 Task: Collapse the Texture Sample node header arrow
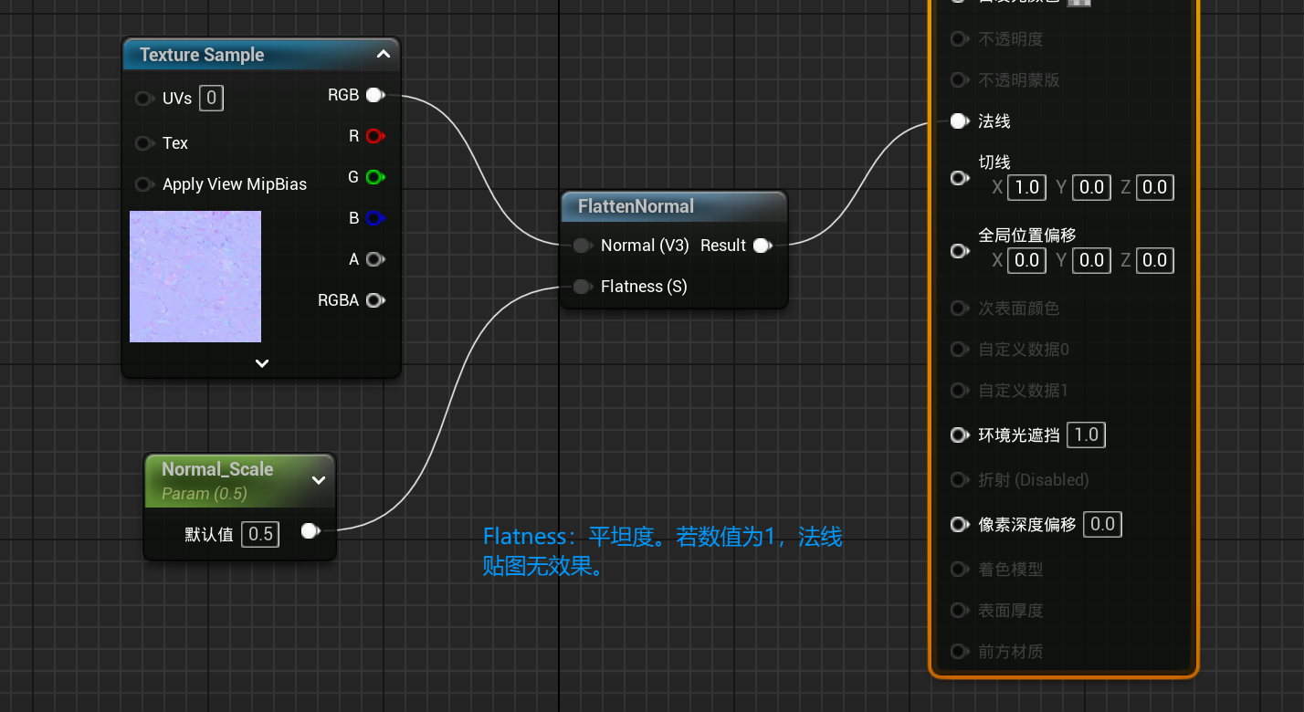click(384, 55)
